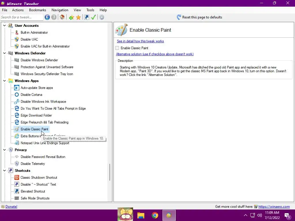The width and height of the screenshot is (295, 221).
Task: Visit the https://winaero.com link
Action: 274,207
